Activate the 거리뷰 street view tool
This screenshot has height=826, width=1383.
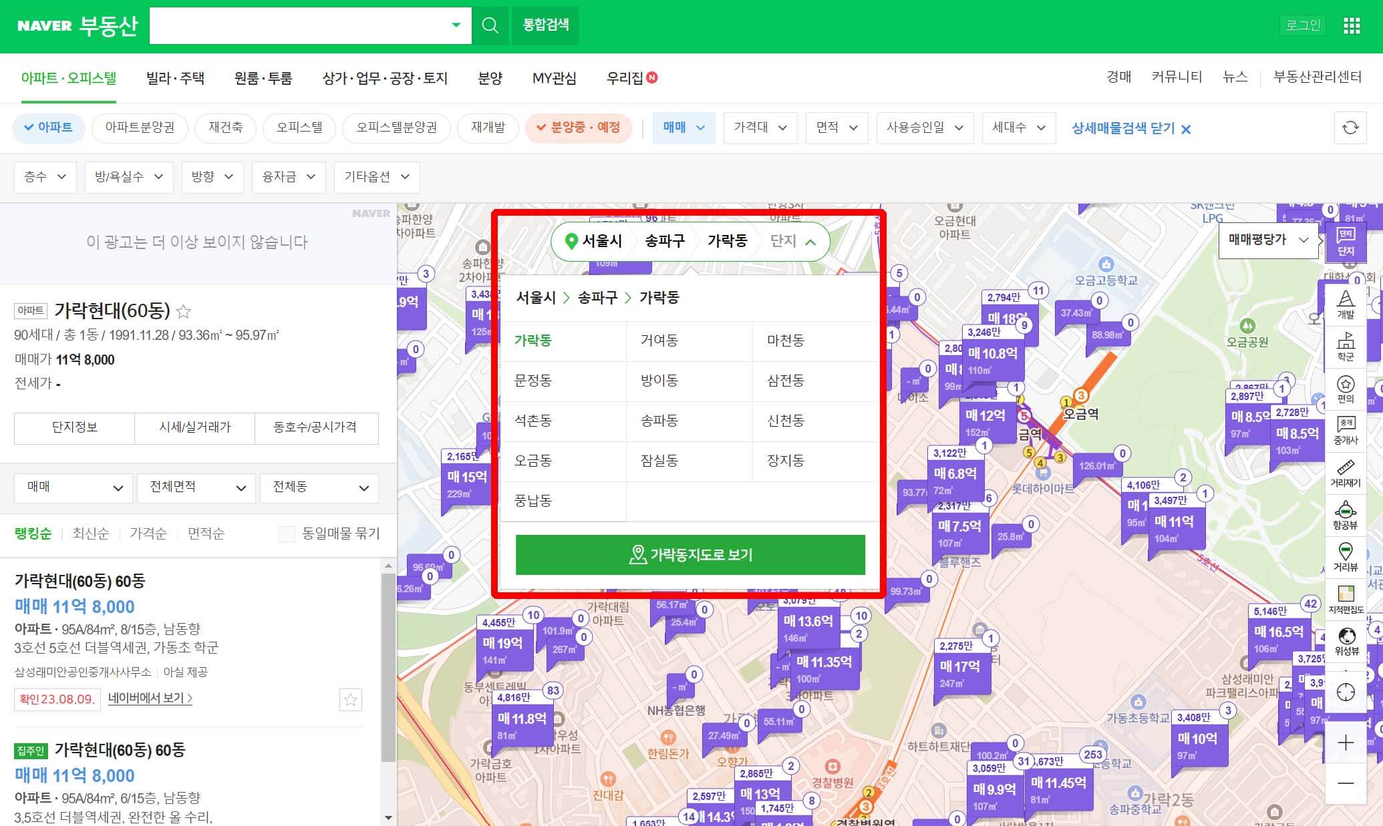(x=1345, y=557)
